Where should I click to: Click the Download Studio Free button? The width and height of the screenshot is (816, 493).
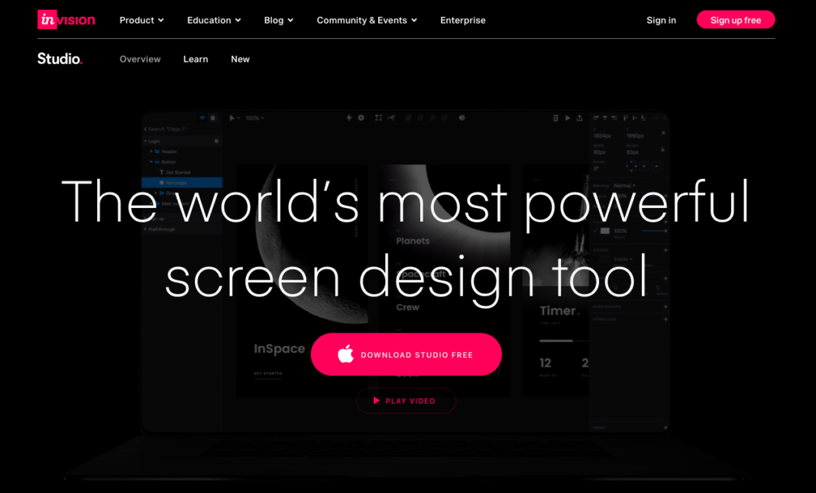click(406, 354)
